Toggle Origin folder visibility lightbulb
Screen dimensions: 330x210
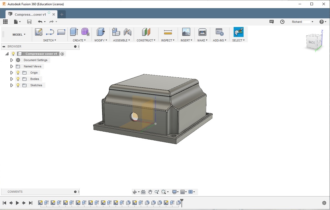[x=18, y=73]
